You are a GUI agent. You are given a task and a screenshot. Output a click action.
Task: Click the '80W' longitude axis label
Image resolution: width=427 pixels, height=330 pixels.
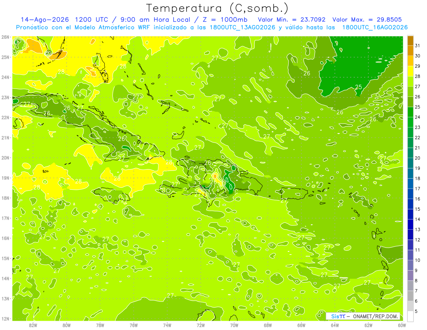point(67,325)
